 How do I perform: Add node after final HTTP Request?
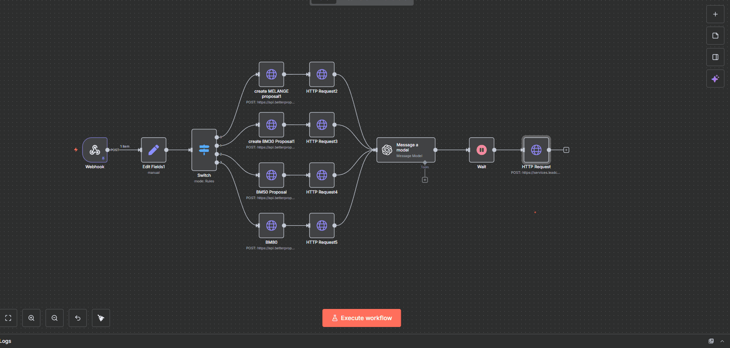566,150
